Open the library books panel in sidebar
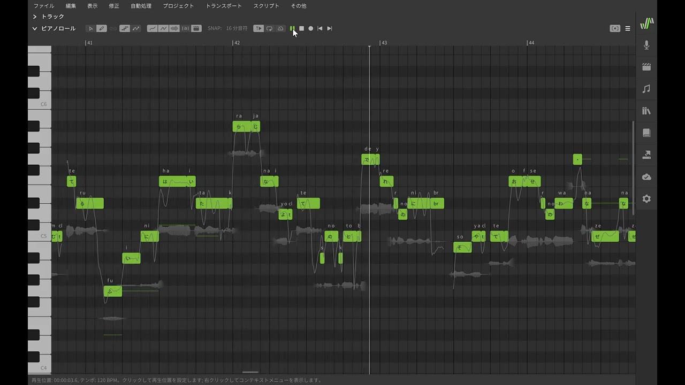 (646, 111)
